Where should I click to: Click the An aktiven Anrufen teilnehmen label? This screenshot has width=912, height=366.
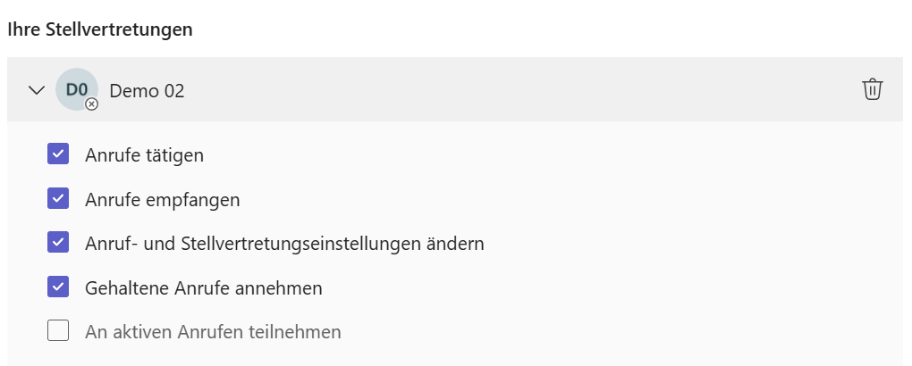click(213, 332)
